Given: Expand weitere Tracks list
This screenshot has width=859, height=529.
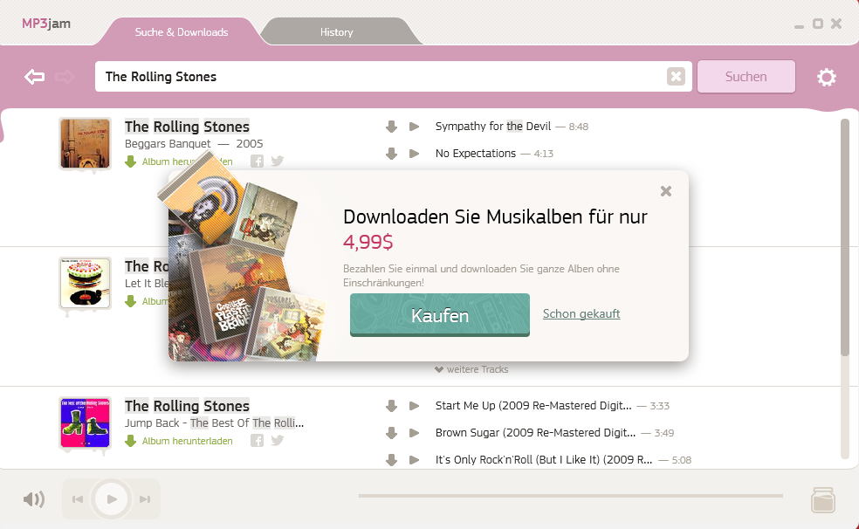Looking at the screenshot, I should pos(471,369).
